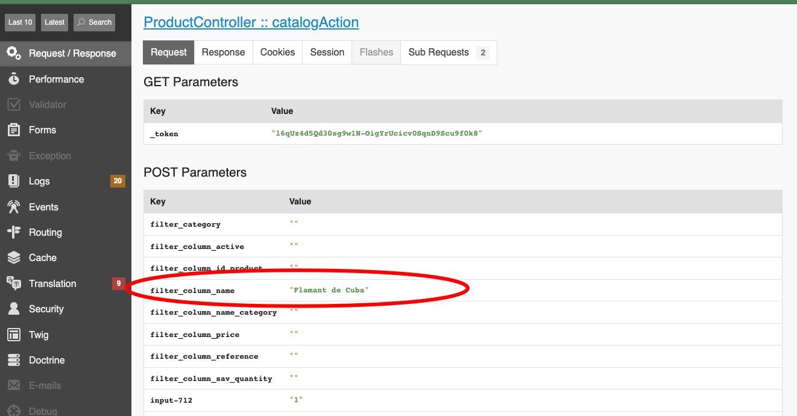Click the Logs icon in the sidebar
797x416 pixels.
pos(14,181)
